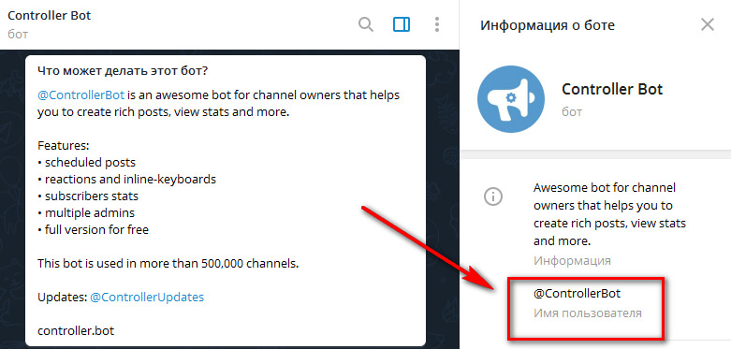Image resolution: width=731 pixels, height=349 pixels.
Task: Close the bot information panel
Action: coord(708,24)
